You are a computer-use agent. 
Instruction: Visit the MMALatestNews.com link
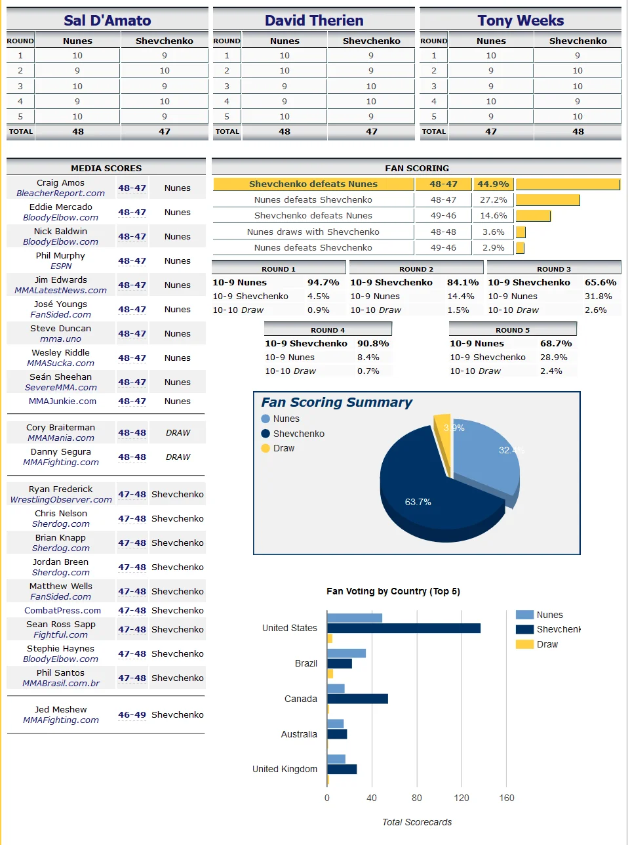pyautogui.click(x=60, y=291)
